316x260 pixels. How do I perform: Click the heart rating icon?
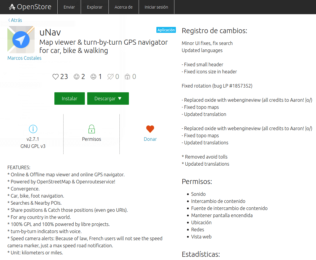point(56,77)
